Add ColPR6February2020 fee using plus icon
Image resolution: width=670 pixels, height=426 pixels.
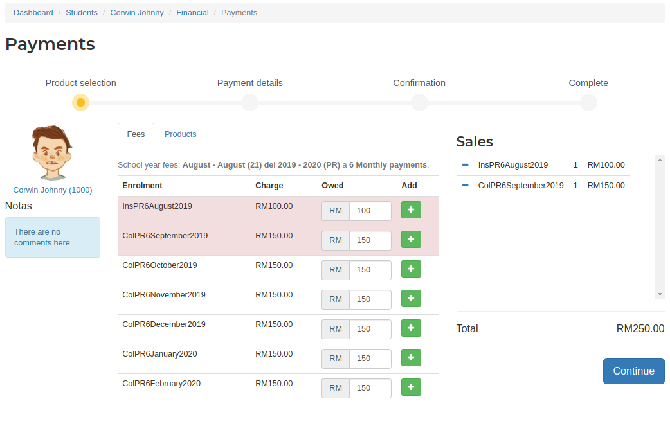click(x=411, y=387)
